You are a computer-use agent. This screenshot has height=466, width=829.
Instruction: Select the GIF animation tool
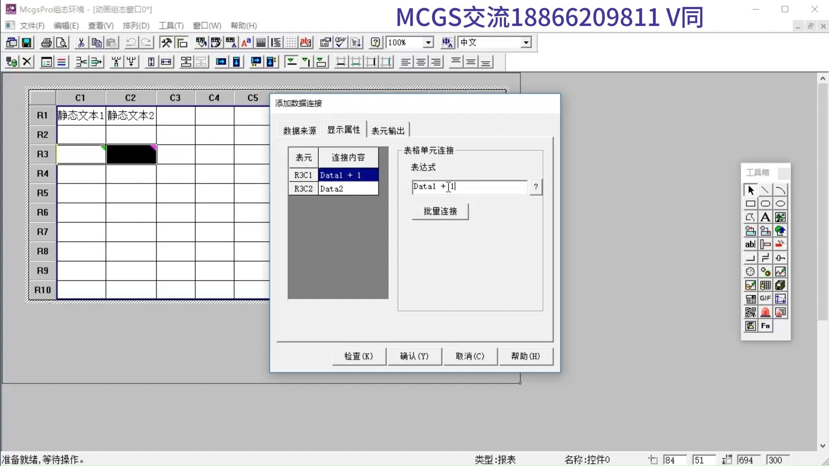(x=765, y=299)
